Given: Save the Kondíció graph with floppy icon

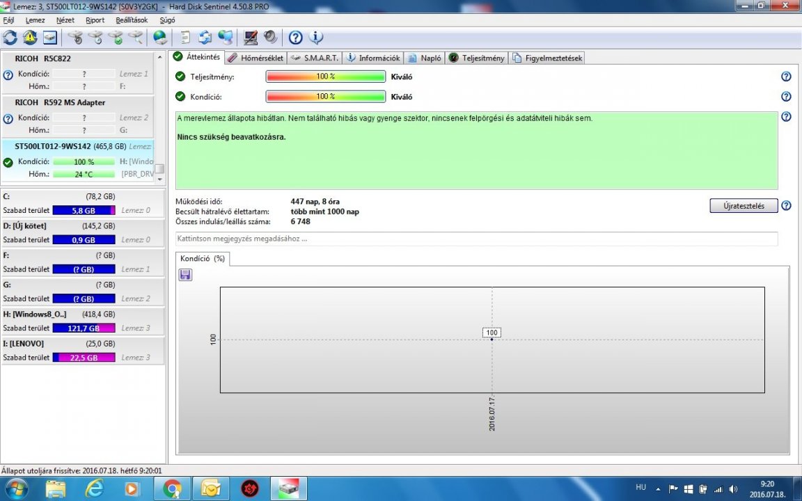Looking at the screenshot, I should [185, 275].
